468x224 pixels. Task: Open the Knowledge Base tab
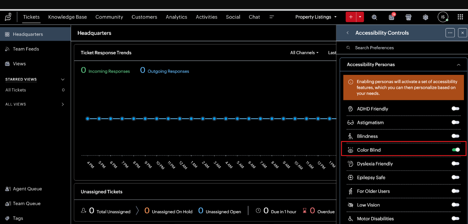pos(68,17)
